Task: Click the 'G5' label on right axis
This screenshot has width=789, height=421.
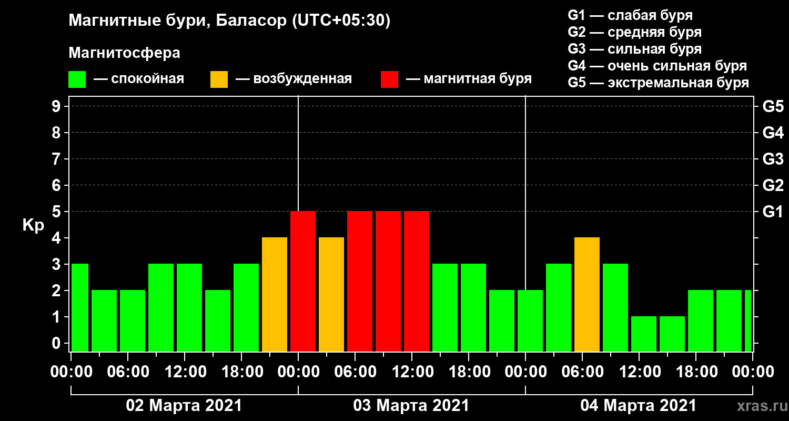Action: click(x=773, y=106)
